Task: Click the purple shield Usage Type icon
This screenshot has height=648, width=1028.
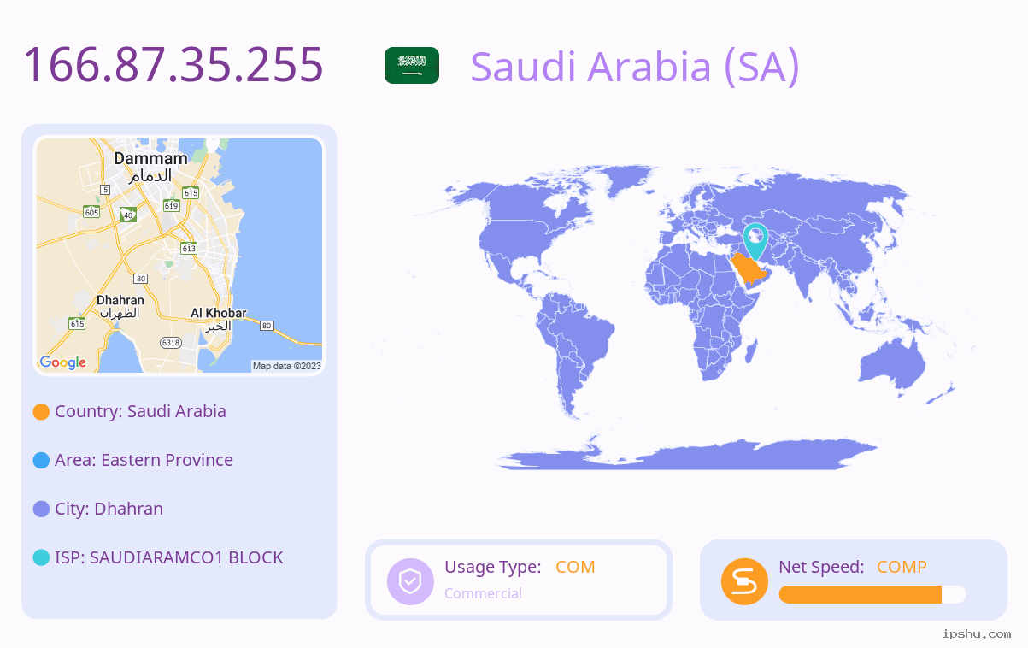Action: (x=411, y=581)
